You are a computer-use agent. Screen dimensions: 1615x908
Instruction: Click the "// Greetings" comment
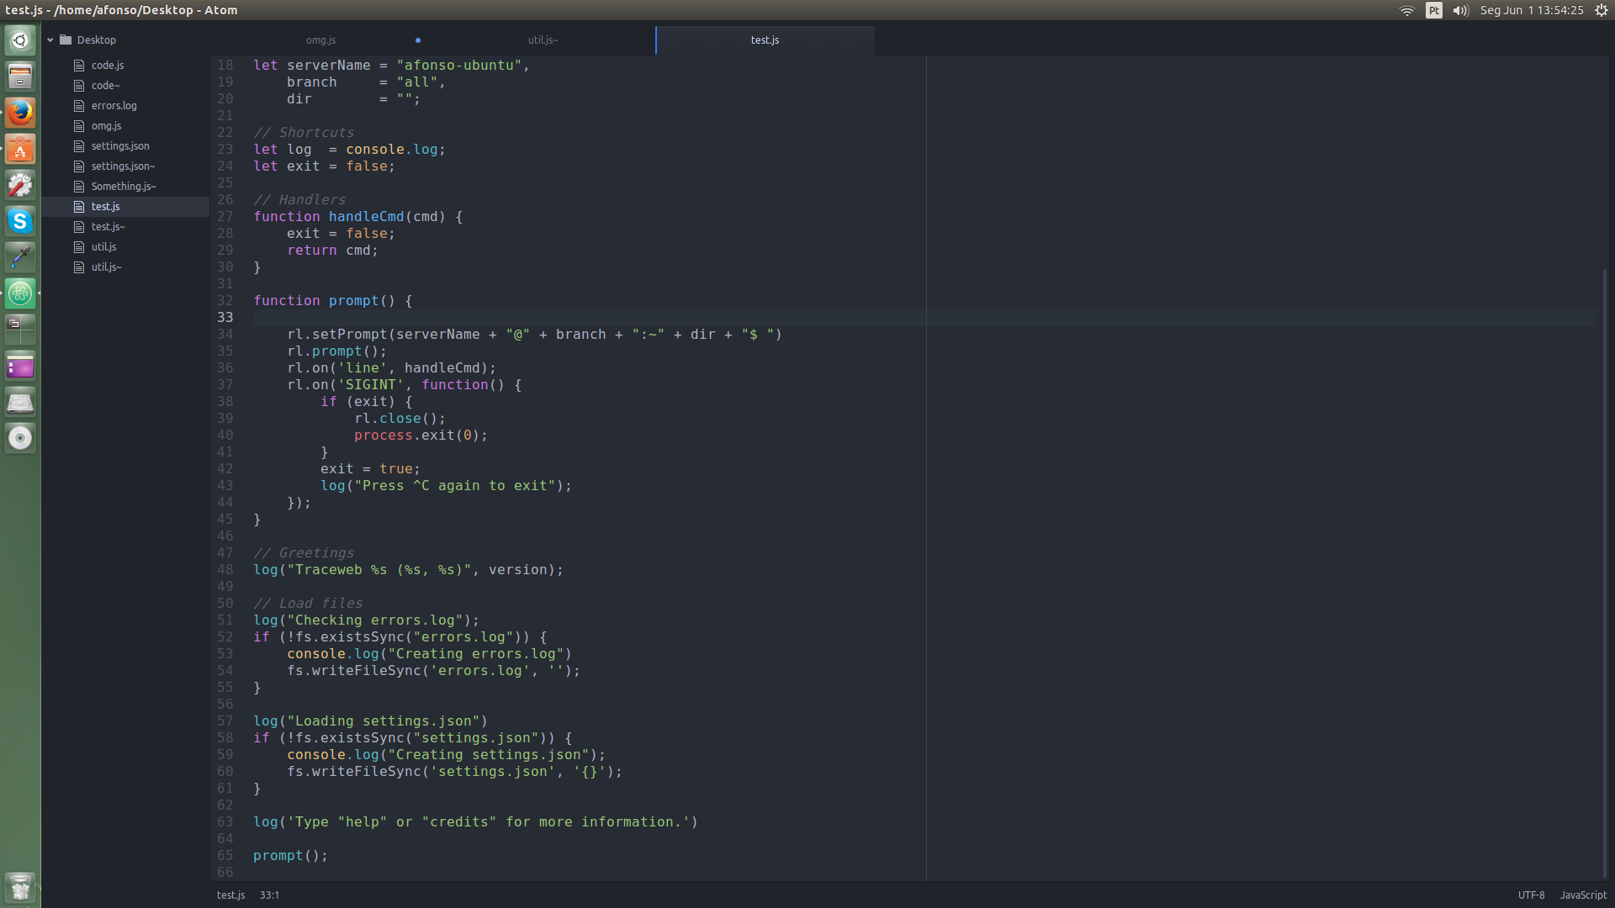click(x=304, y=552)
